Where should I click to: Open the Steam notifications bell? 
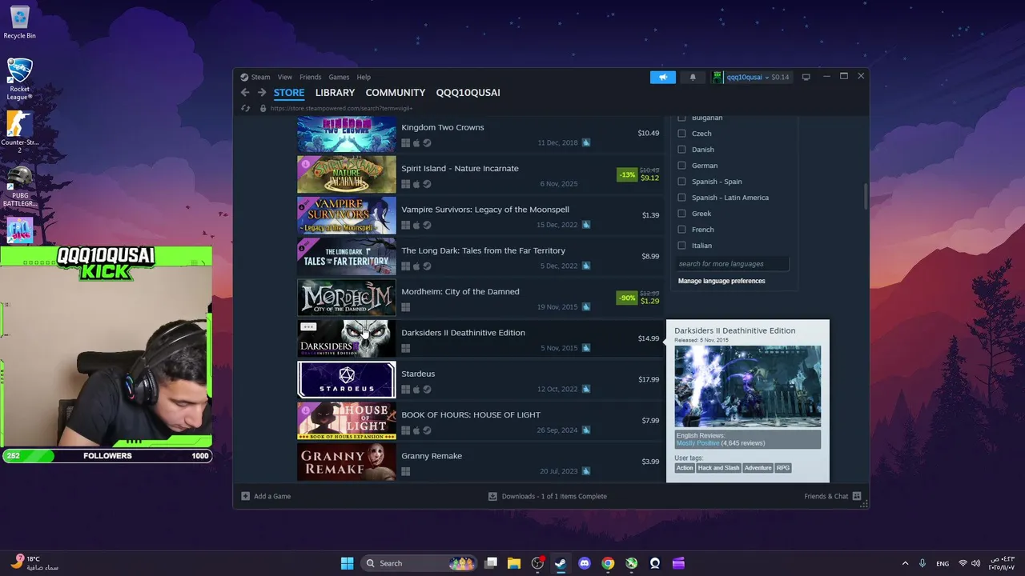(693, 77)
